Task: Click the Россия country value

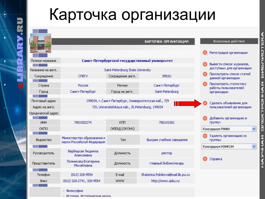Action: 83,86
